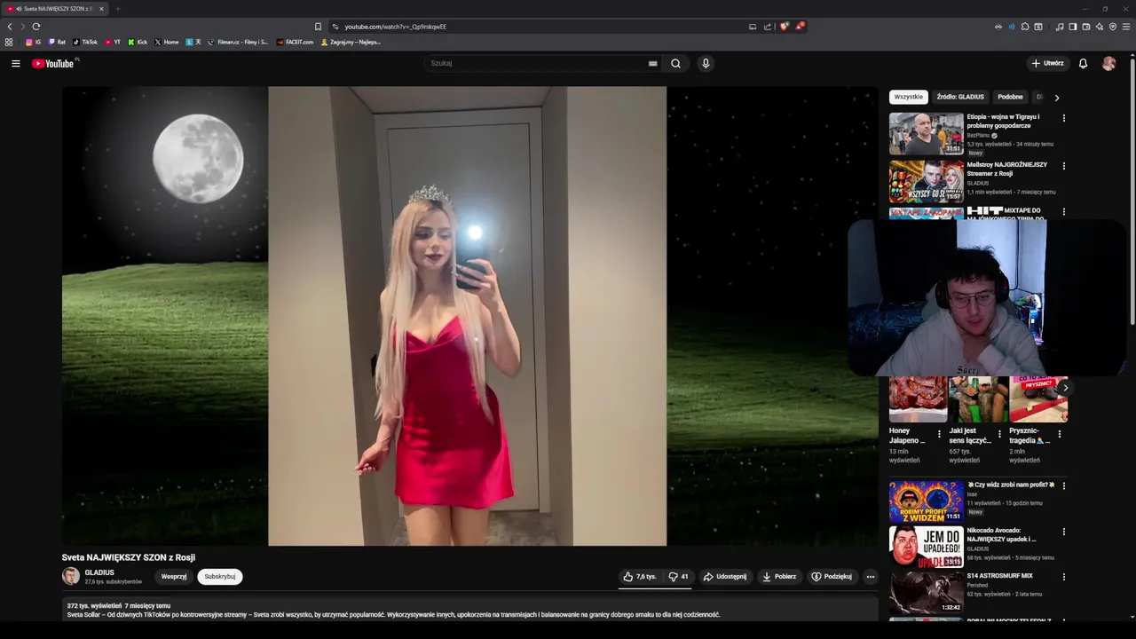
Task: Open options for Prysznic-tragedia short
Action: coord(1059,434)
